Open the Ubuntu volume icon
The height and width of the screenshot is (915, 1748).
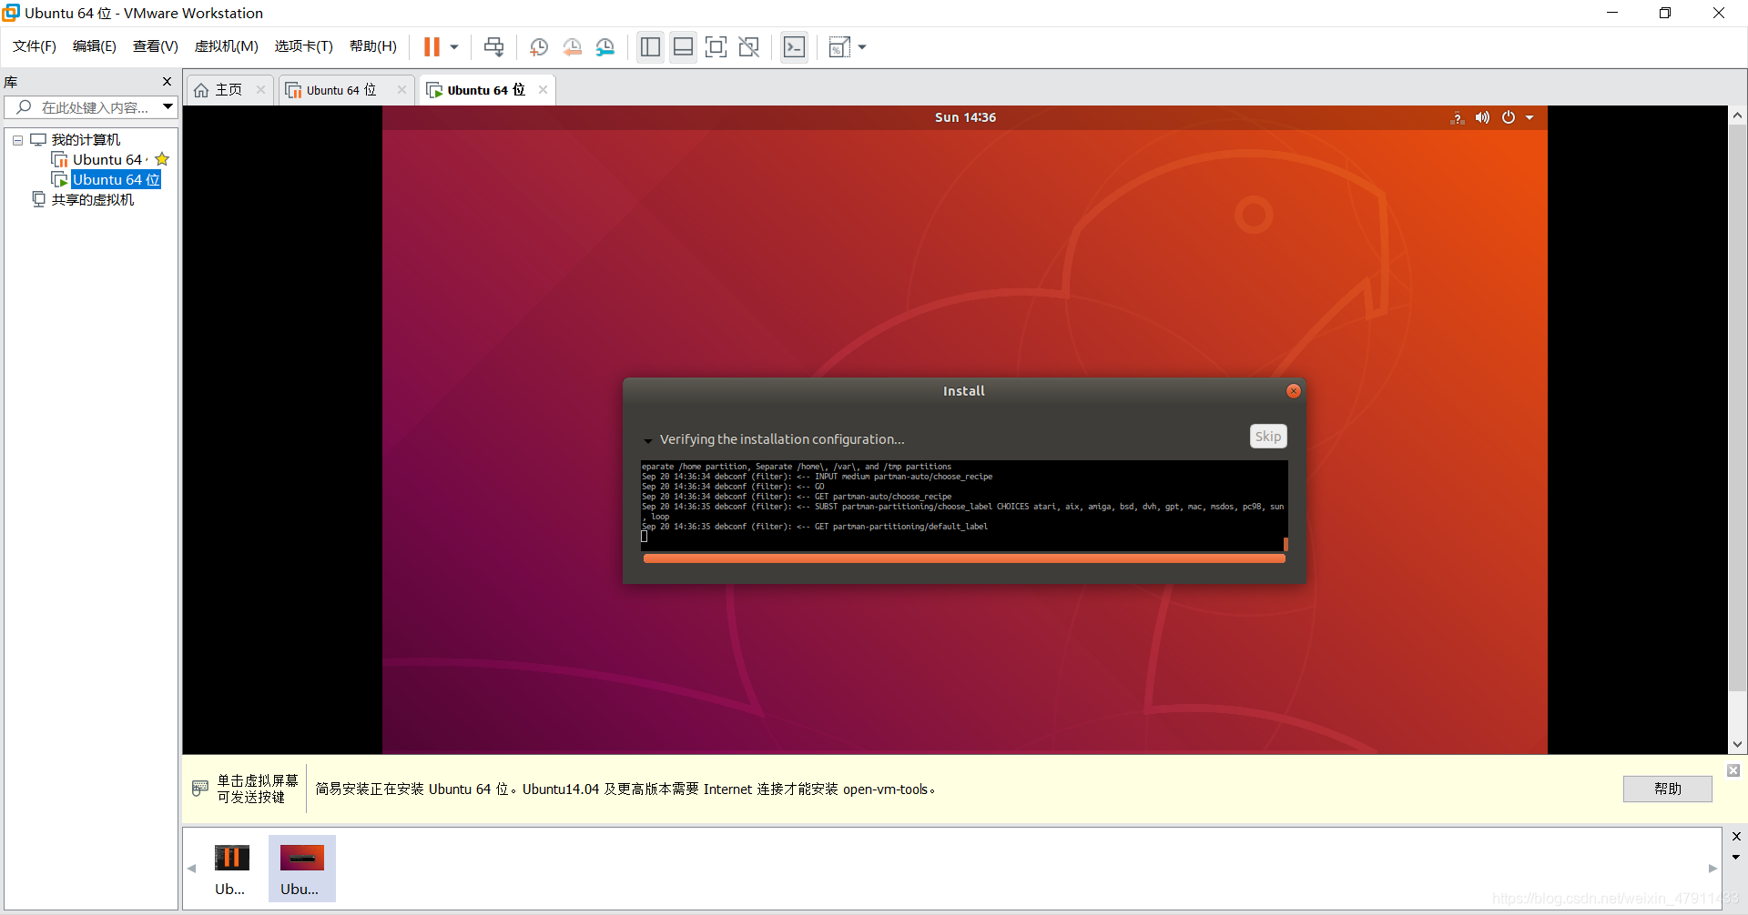1483,117
